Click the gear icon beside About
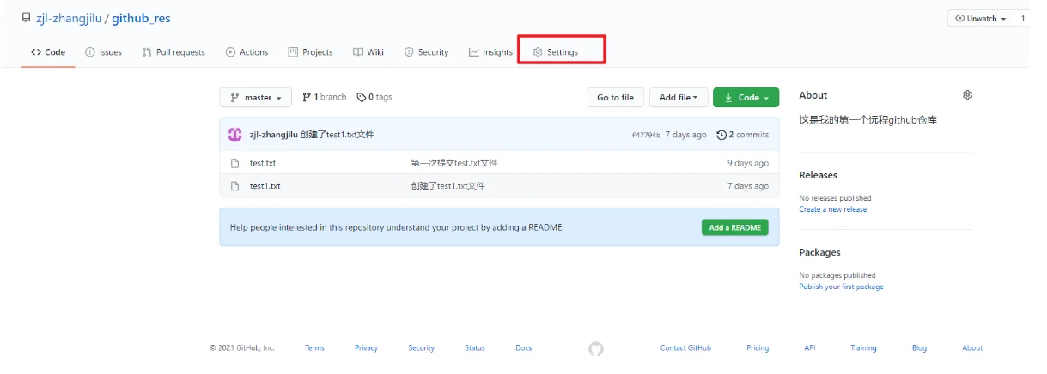The width and height of the screenshot is (1047, 374). click(x=967, y=95)
